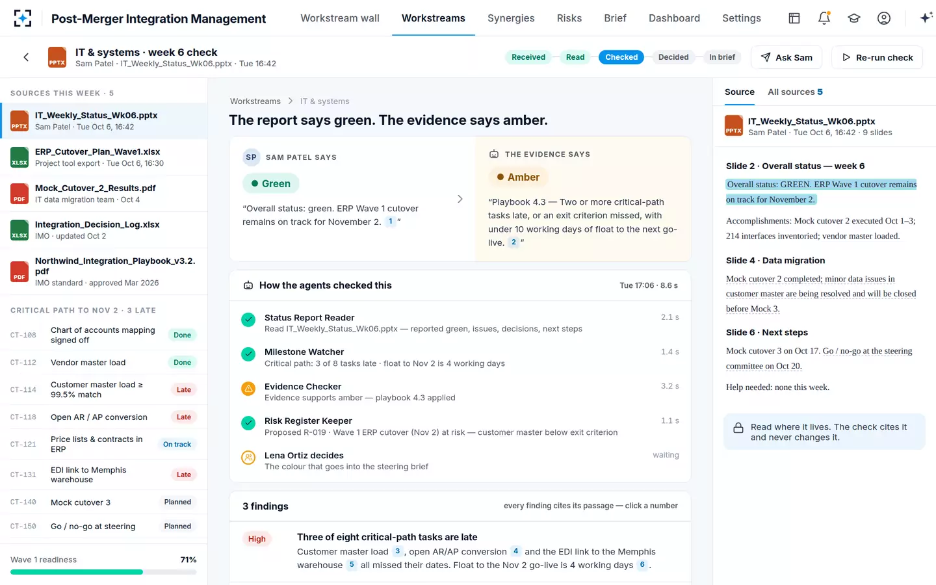Screen dimensions: 936x585
Task: Click citation 3 after Customer master load
Action: 397,551
